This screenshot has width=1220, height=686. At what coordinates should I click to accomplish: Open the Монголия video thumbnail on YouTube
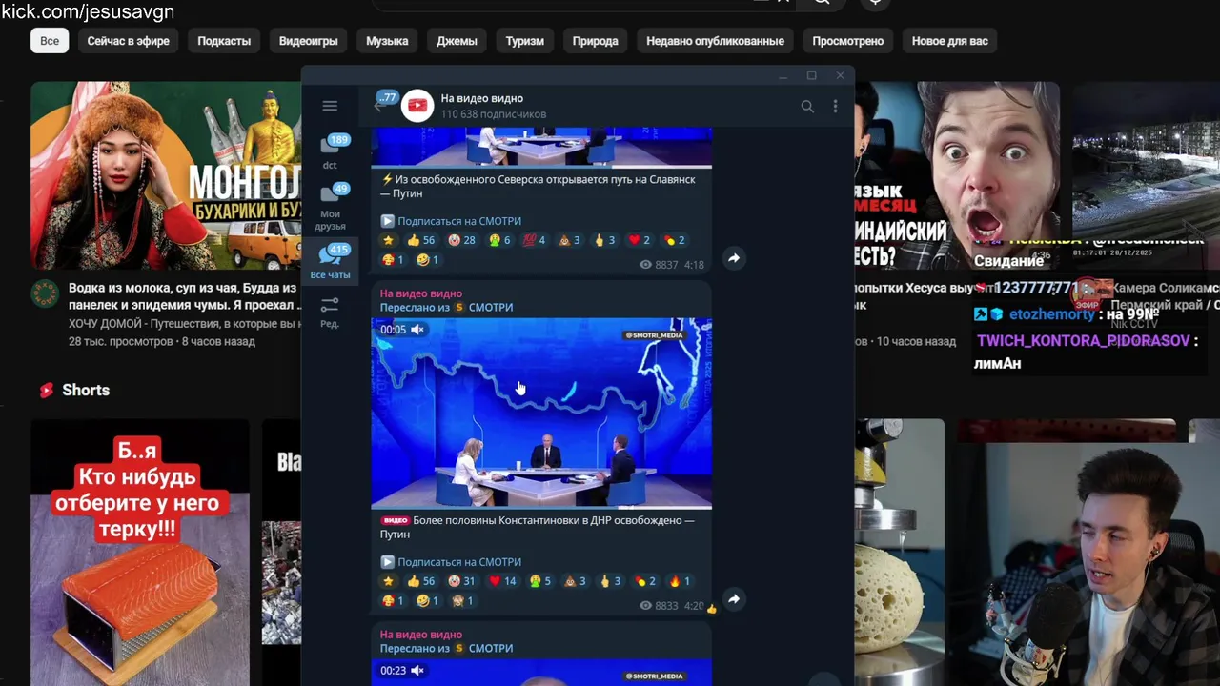pyautogui.click(x=166, y=176)
